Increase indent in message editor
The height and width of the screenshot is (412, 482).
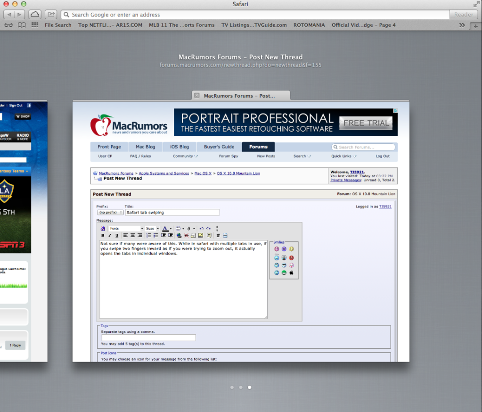point(170,236)
